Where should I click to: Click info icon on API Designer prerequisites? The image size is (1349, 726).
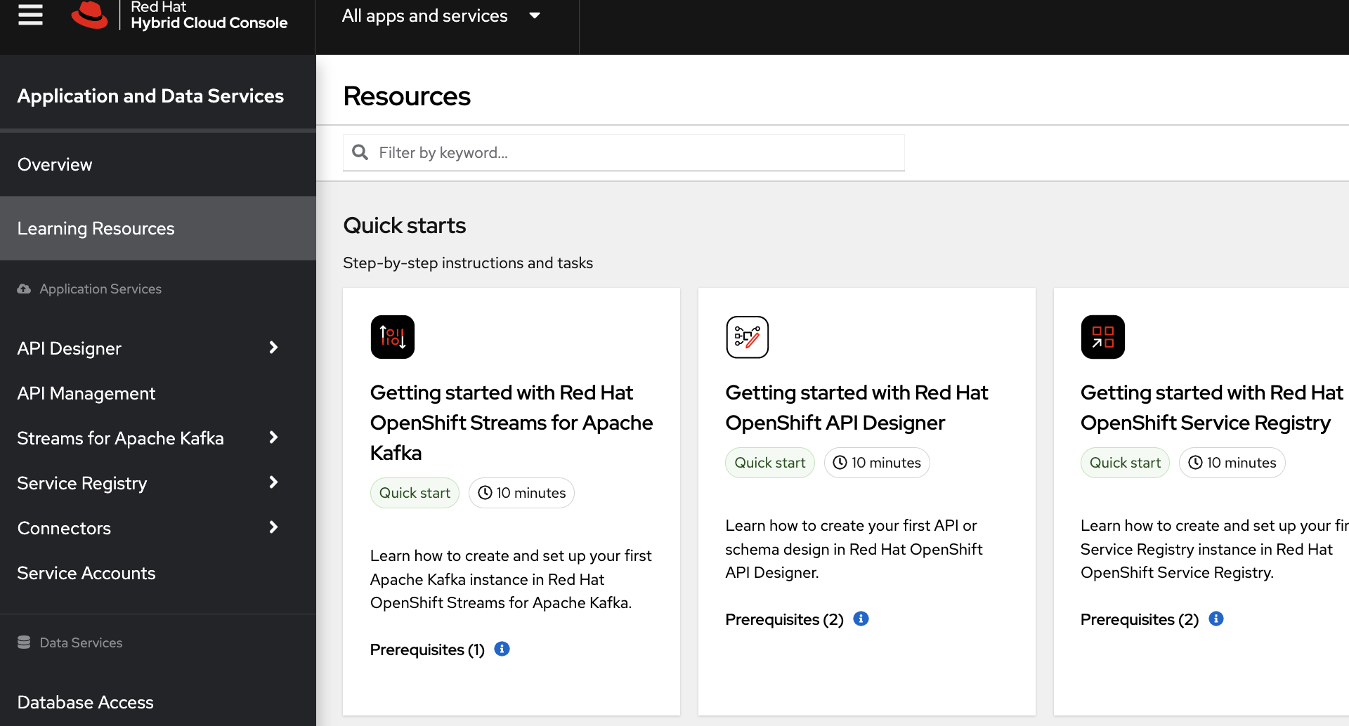[x=861, y=619]
